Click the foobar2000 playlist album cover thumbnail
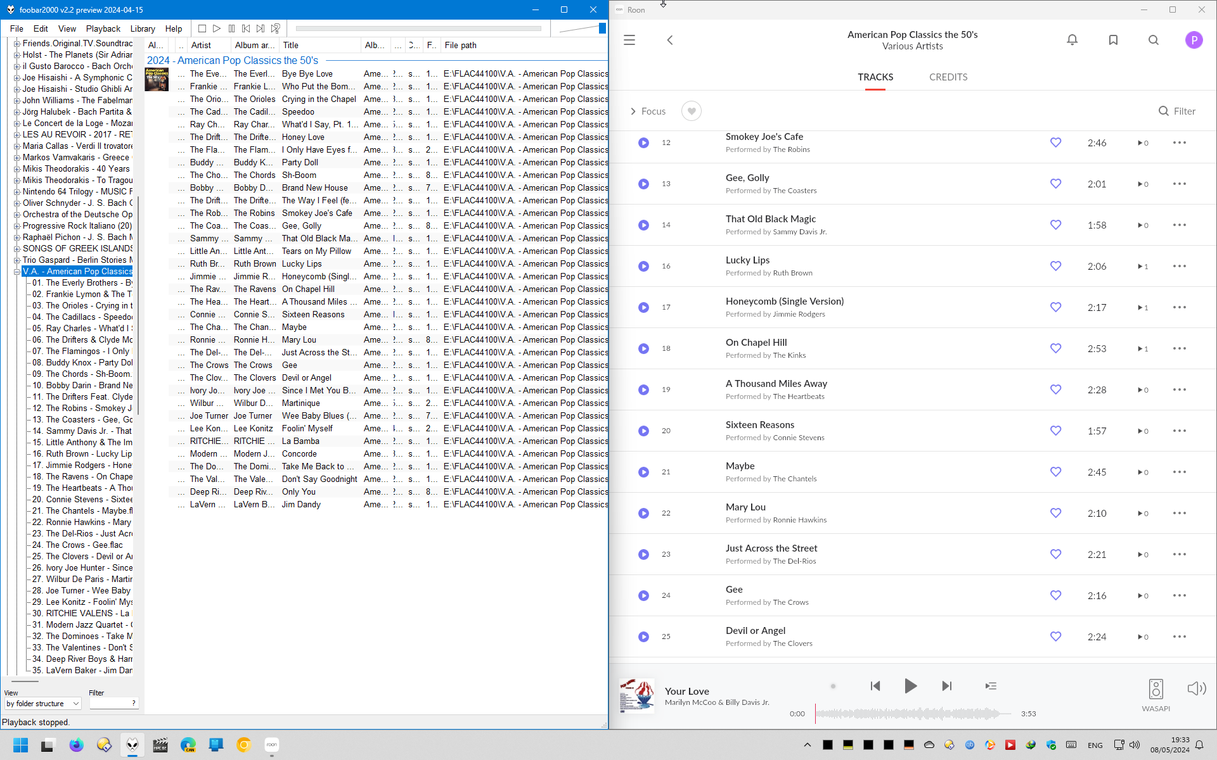The image size is (1217, 760). click(157, 80)
